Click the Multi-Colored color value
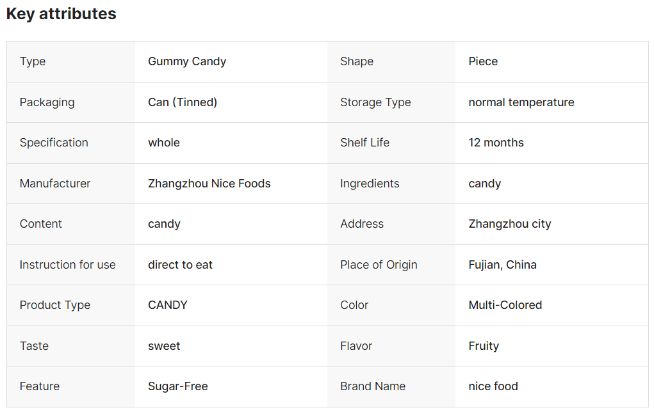Screen dimensions: 654x410 coord(505,305)
